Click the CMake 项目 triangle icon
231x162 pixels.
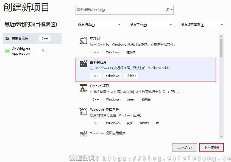click(84, 88)
